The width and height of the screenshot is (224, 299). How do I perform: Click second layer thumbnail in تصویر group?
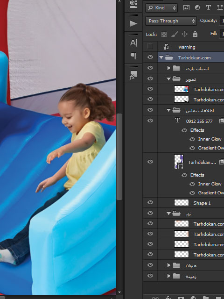point(182,99)
